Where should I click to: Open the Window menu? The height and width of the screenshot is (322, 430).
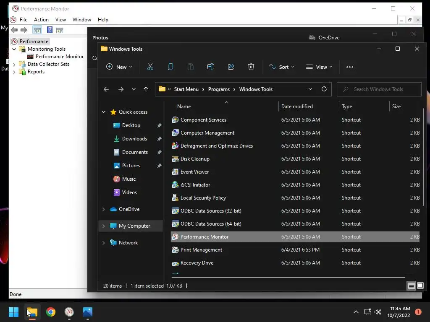tap(82, 20)
